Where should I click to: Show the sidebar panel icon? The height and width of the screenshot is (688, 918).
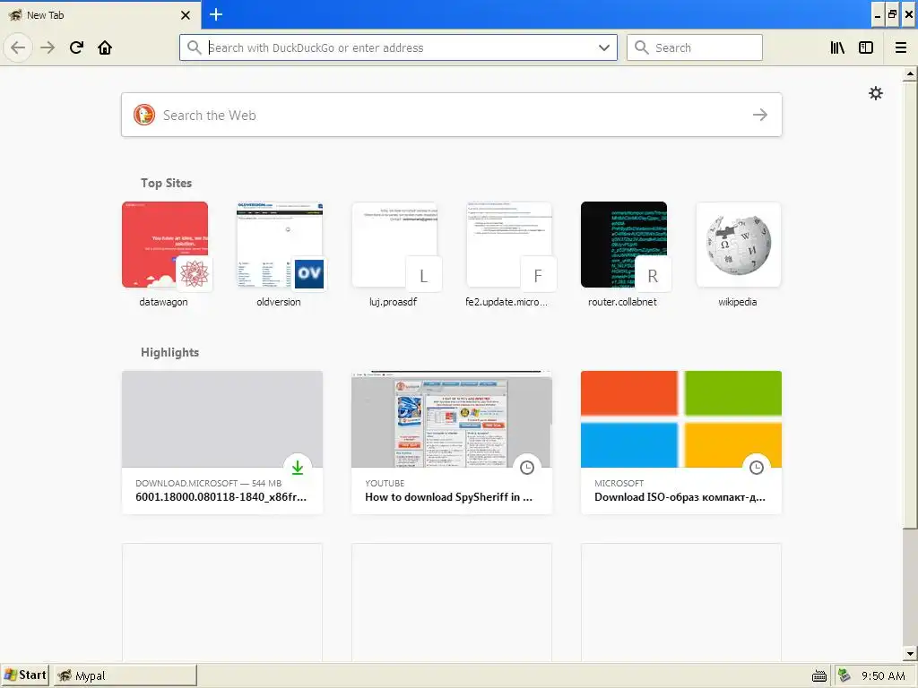tap(866, 47)
